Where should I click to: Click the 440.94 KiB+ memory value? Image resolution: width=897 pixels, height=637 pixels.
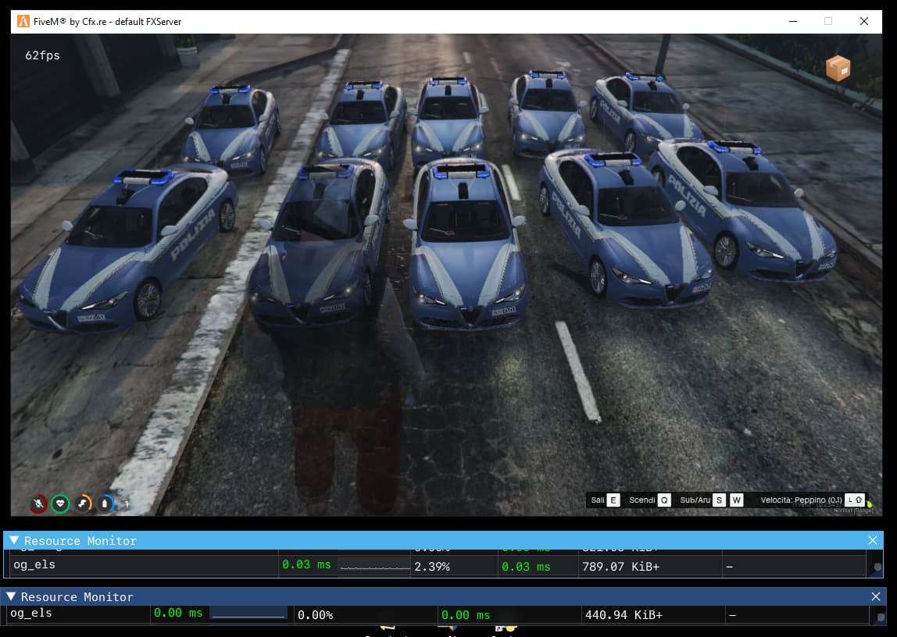(624, 615)
